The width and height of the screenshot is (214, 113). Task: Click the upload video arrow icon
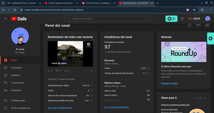pos(189,25)
